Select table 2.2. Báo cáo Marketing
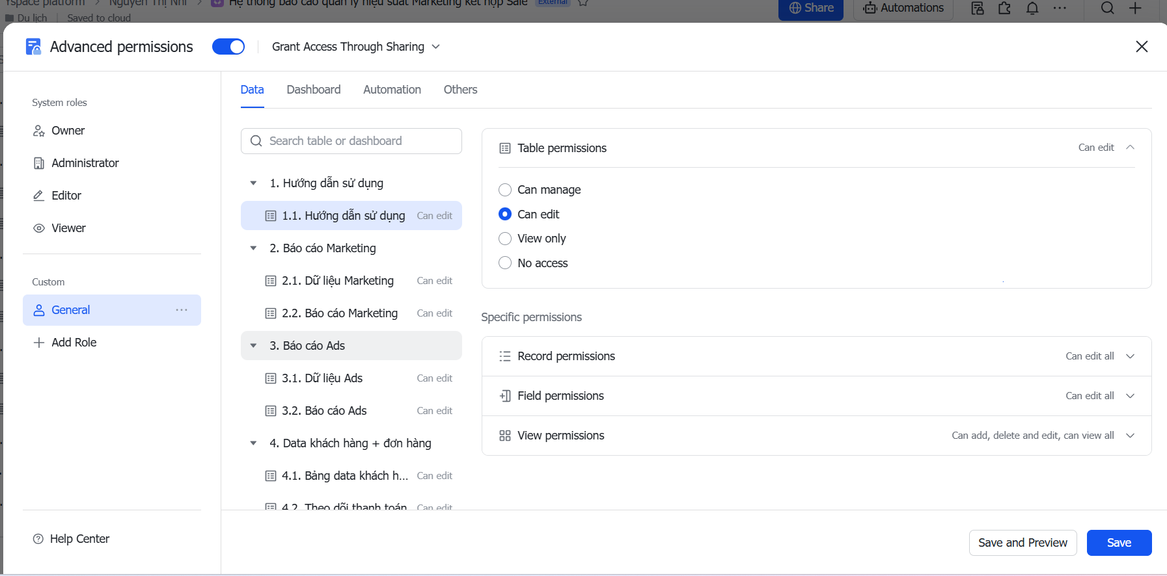The height and width of the screenshot is (576, 1167). 351,313
